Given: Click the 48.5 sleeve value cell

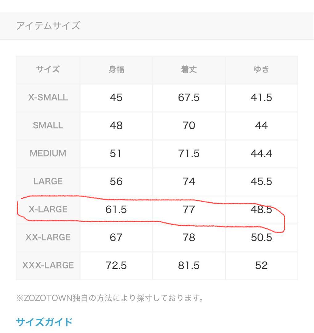Looking at the screenshot, I should tap(261, 209).
